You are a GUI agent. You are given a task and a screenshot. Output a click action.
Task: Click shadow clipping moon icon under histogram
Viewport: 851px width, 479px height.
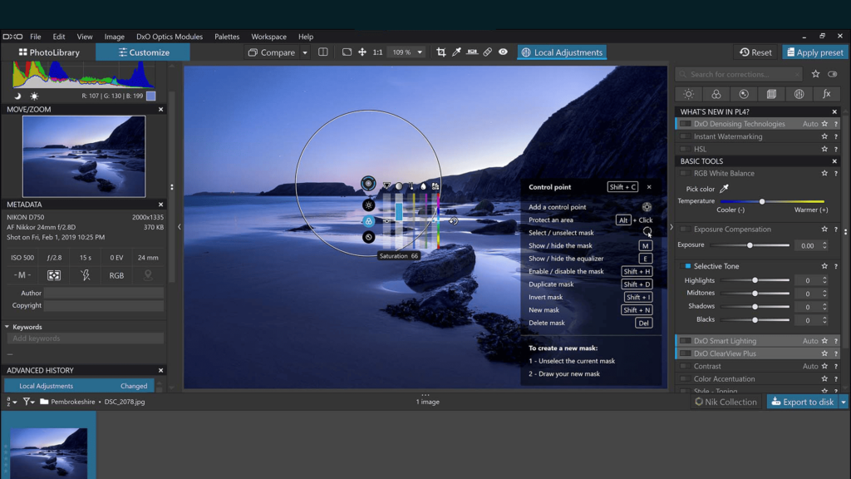point(17,96)
